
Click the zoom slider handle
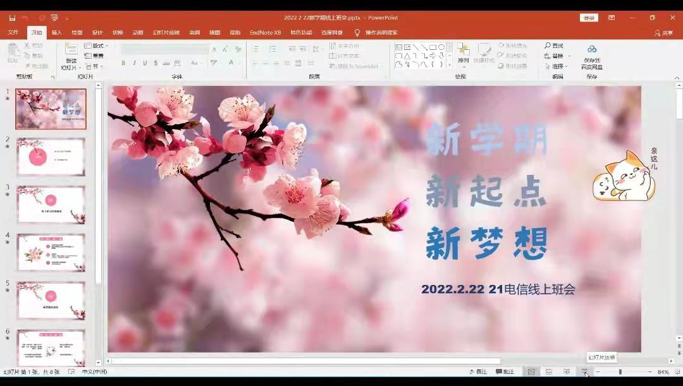point(620,371)
